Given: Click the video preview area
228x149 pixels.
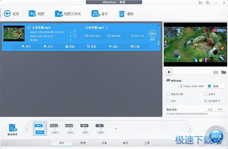Looking at the screenshot, I should [x=195, y=44].
